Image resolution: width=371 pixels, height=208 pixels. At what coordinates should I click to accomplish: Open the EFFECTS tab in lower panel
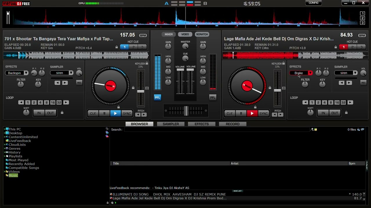(x=201, y=124)
